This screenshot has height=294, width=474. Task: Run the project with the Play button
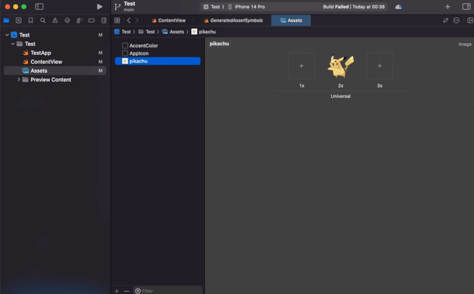[99, 7]
